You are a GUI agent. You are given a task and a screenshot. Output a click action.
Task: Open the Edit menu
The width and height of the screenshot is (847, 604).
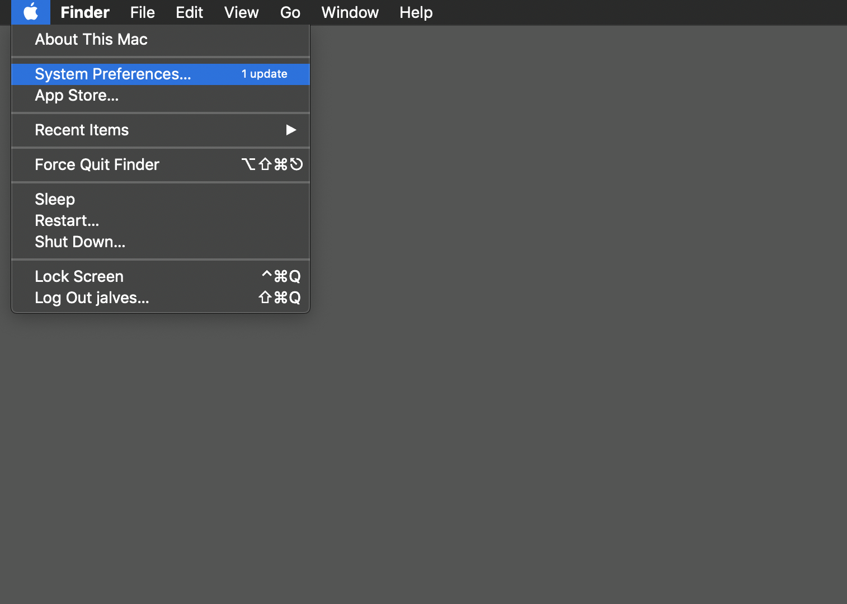coord(189,12)
